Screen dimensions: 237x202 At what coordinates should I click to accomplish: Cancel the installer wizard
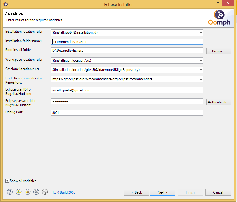coord(218,192)
